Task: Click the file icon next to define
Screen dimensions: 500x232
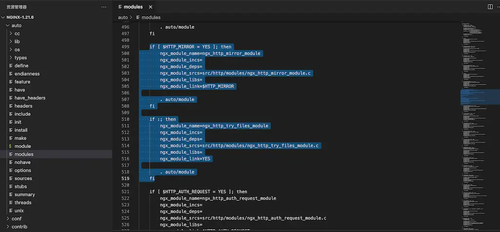Action: (10, 65)
